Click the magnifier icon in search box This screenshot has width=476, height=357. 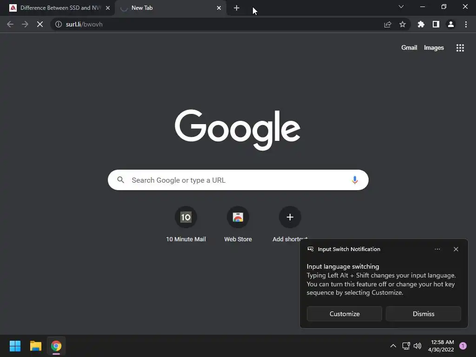120,180
